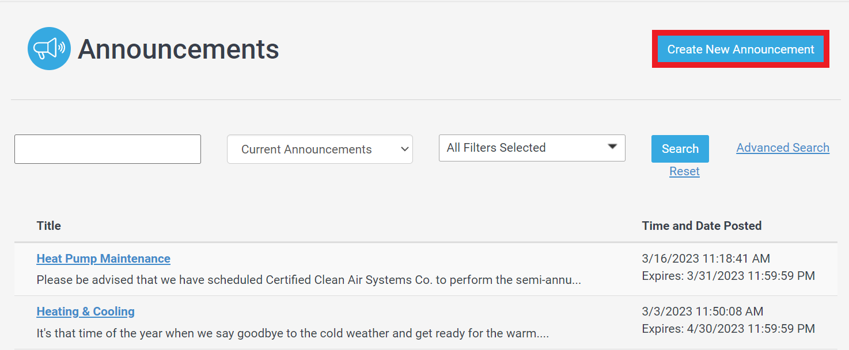Click the blue megaphone Announcements icon
This screenshot has width=849, height=350.
coord(49,49)
